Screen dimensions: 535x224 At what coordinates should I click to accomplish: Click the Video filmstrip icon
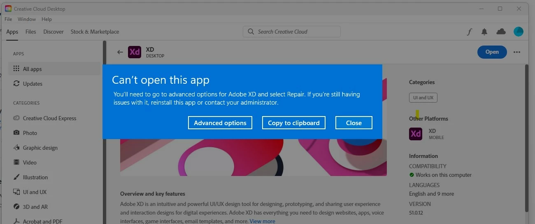16,162
